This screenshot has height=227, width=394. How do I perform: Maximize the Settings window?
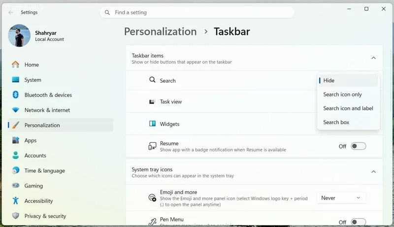click(366, 9)
